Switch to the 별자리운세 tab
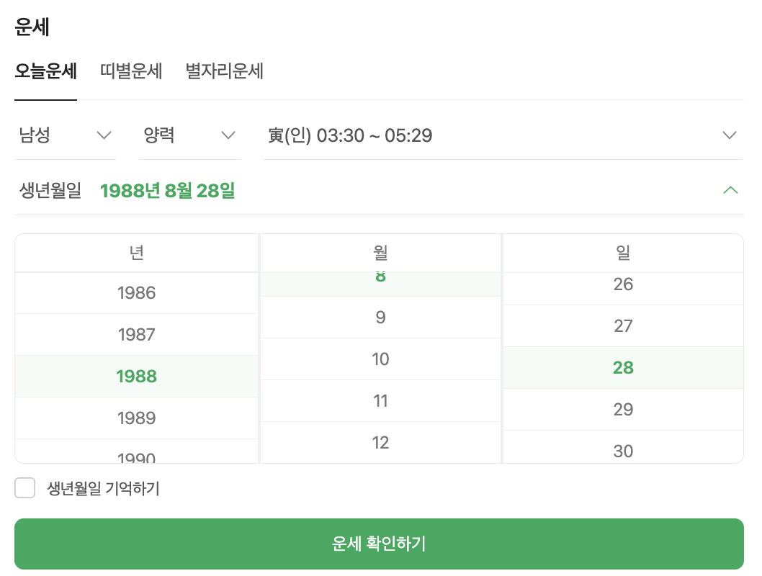The height and width of the screenshot is (576, 762). (224, 72)
